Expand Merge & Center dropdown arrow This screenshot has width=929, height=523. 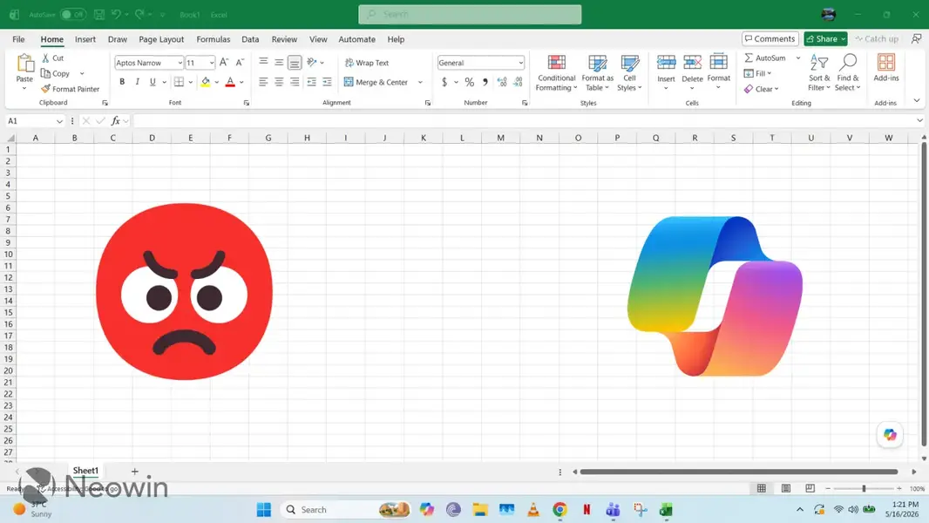420,82
